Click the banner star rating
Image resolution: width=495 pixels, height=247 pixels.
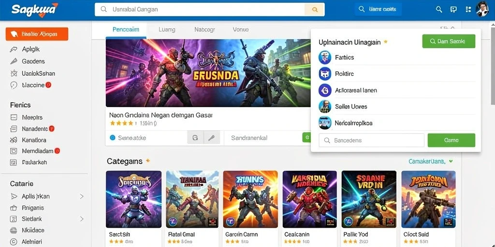click(121, 123)
